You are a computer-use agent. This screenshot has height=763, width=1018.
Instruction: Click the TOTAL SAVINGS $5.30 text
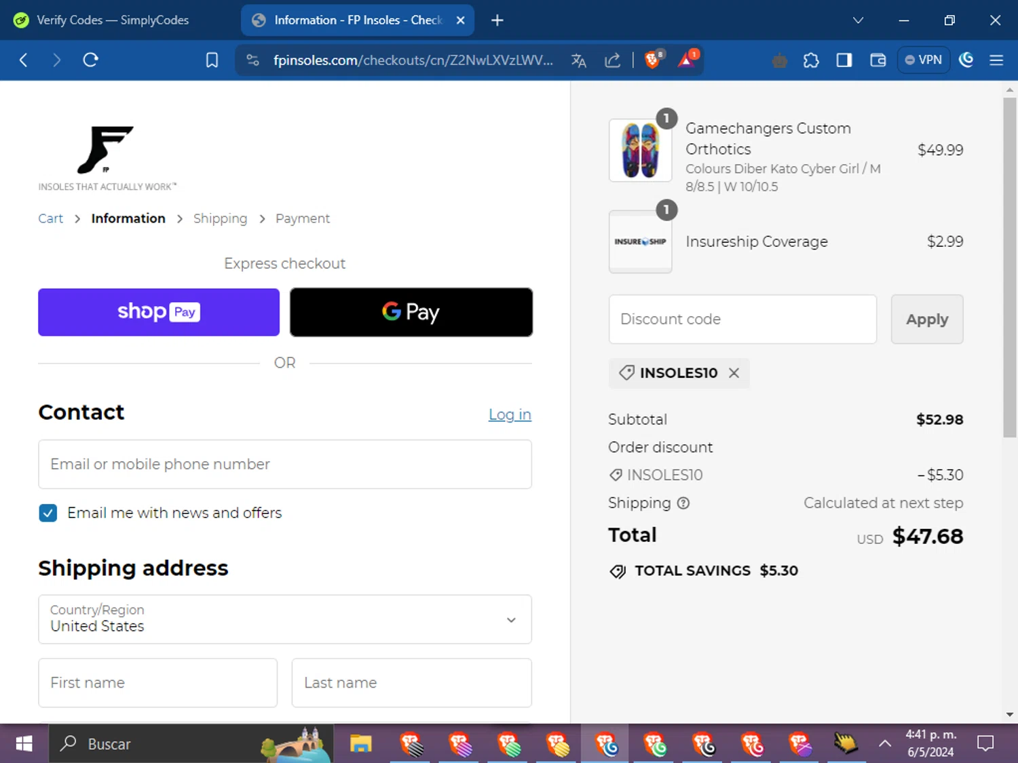click(x=716, y=571)
